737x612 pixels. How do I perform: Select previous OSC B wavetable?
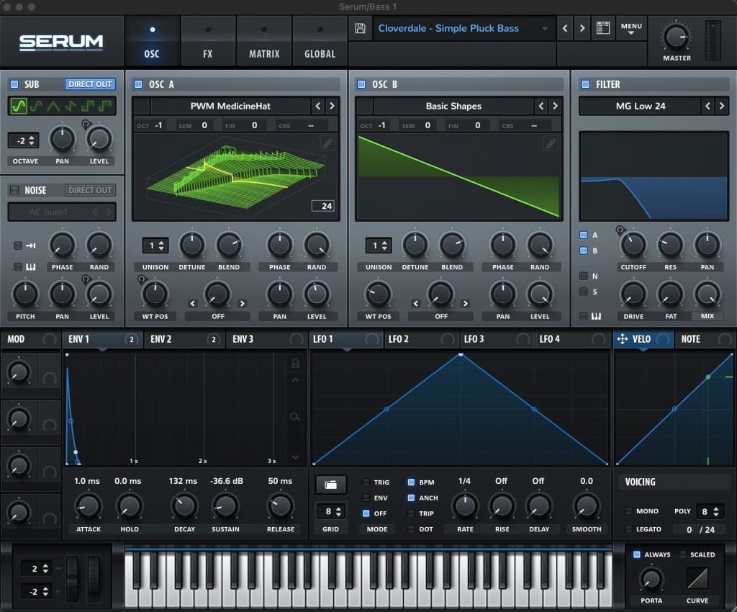[541, 107]
